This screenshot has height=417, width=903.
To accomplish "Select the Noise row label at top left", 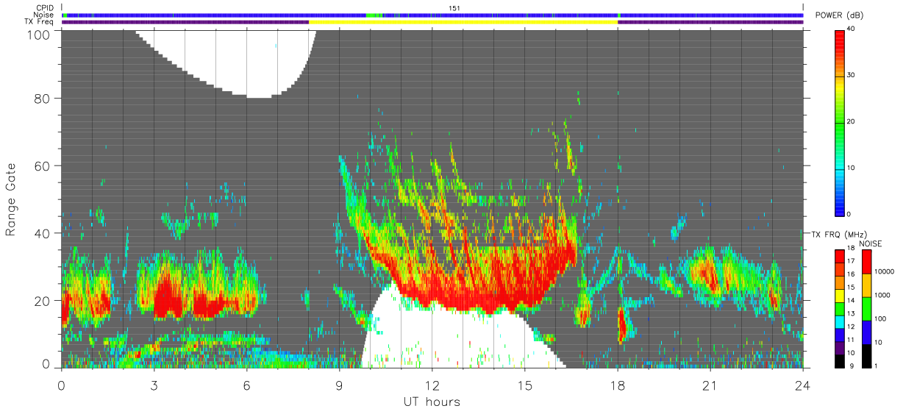I will pos(44,15).
